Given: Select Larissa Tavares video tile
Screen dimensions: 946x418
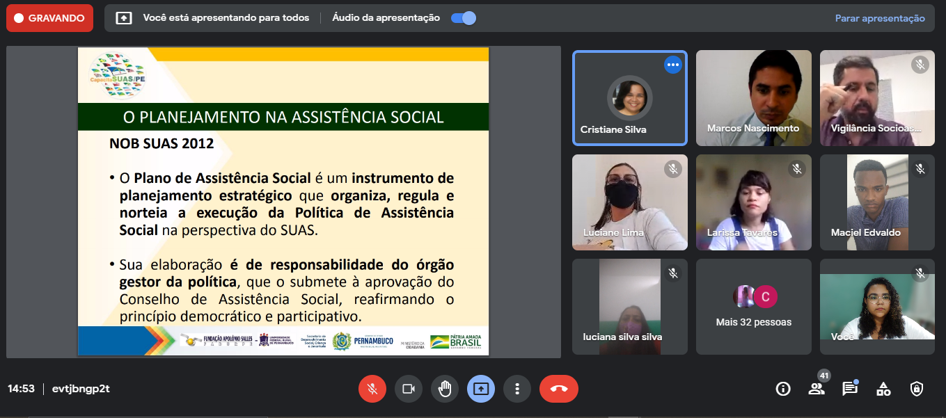Looking at the screenshot, I should click(x=753, y=202).
